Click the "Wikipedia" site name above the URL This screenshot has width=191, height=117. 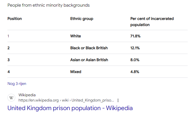click(x=27, y=95)
